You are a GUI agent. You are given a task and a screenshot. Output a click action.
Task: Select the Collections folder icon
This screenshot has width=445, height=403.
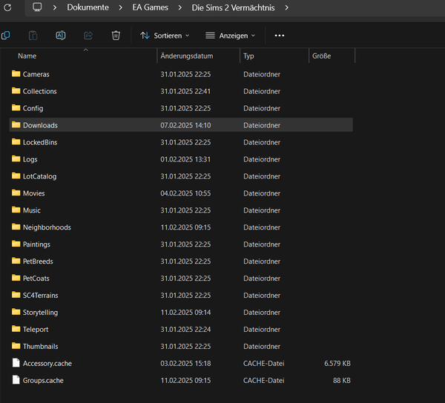click(x=16, y=91)
